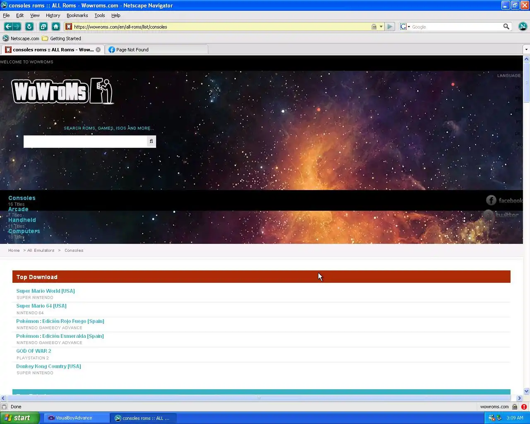Open Donkey Kong Country [USA] ROM
The image size is (530, 424).
pyautogui.click(x=48, y=366)
